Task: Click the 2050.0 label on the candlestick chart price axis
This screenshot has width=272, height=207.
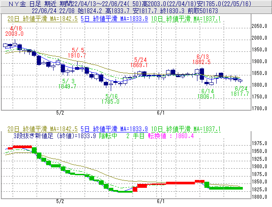Action: point(259,26)
